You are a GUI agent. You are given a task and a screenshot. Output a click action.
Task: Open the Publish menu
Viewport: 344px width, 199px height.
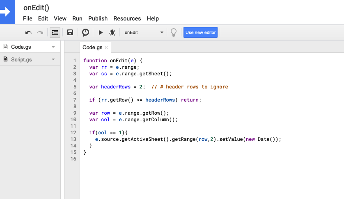click(98, 18)
